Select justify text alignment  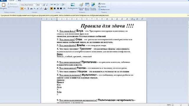[x=61, y=9]
